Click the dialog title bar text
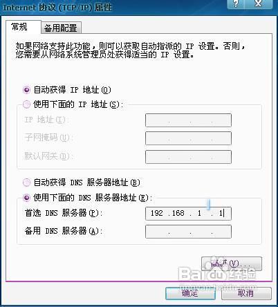This screenshot has height=307, width=278. 57,8
